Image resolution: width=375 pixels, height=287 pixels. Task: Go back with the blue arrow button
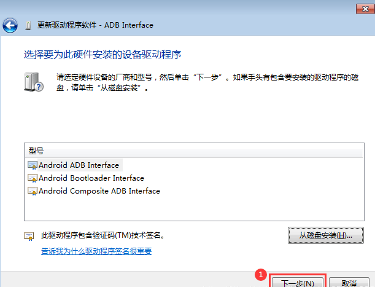(x=10, y=25)
